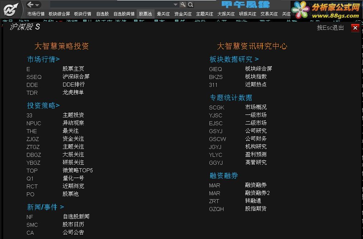Viewport: 363px width, 239px height.
Task: Expand the 新闻/事件 > section heading
Action: coord(46,207)
